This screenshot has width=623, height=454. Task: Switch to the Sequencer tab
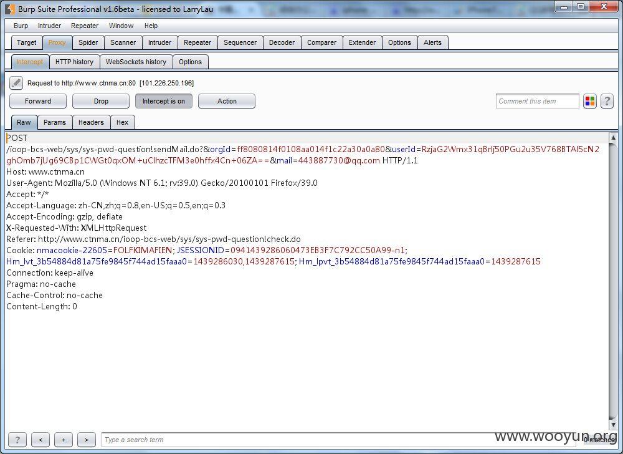coord(240,42)
